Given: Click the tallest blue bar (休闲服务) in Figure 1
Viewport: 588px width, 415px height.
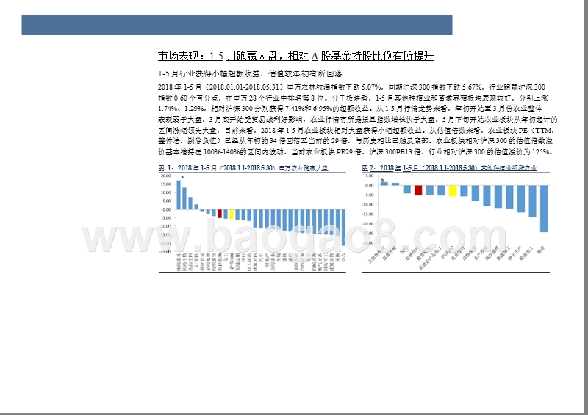Looking at the screenshot, I should point(179,195).
